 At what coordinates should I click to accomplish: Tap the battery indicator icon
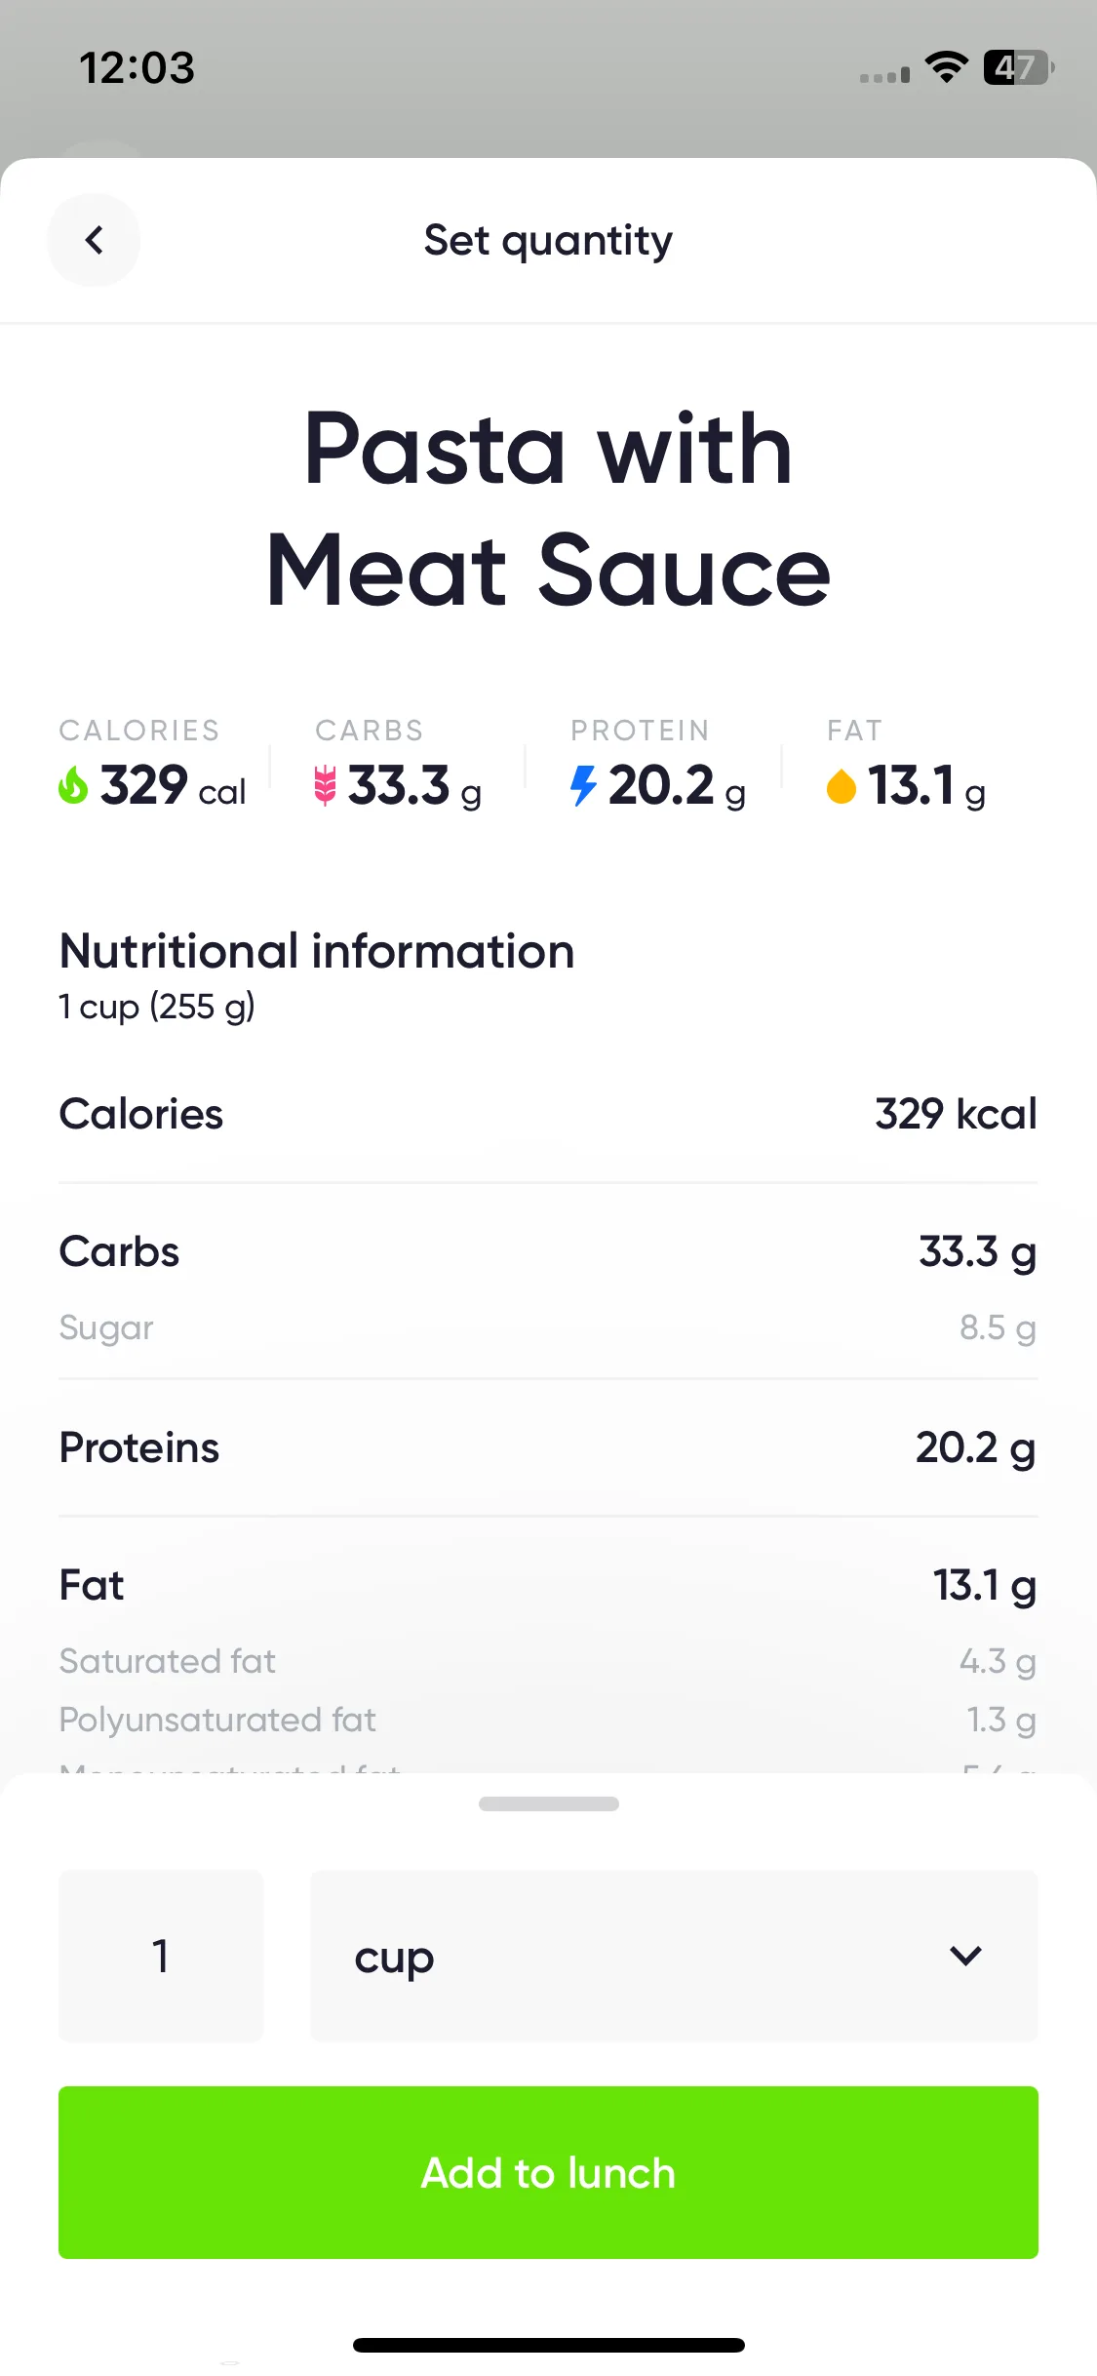[x=1018, y=67]
